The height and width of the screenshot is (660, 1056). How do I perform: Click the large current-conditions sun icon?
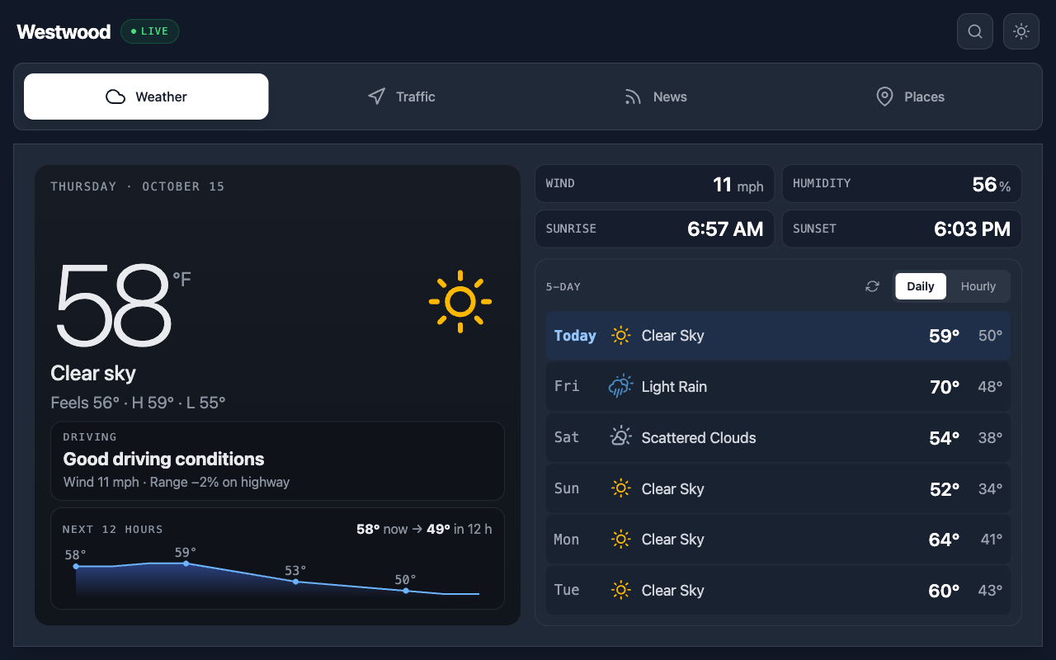460,302
